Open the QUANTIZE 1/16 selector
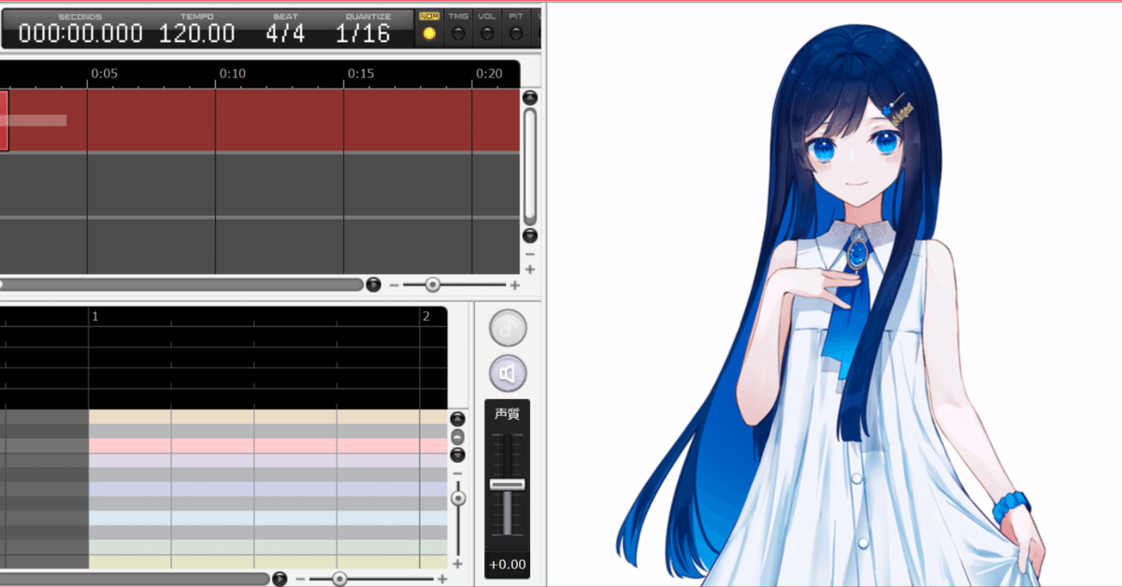Screen dimensions: 1122x587 [x=363, y=34]
